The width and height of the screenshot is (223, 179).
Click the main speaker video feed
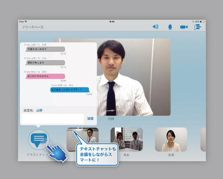tap(134, 77)
